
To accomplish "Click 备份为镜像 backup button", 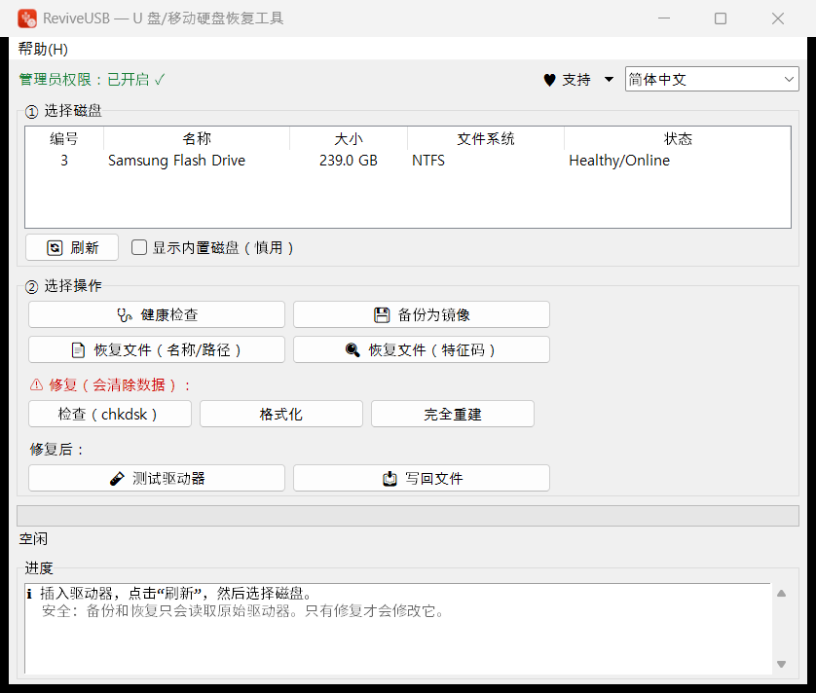I will click(x=422, y=314).
